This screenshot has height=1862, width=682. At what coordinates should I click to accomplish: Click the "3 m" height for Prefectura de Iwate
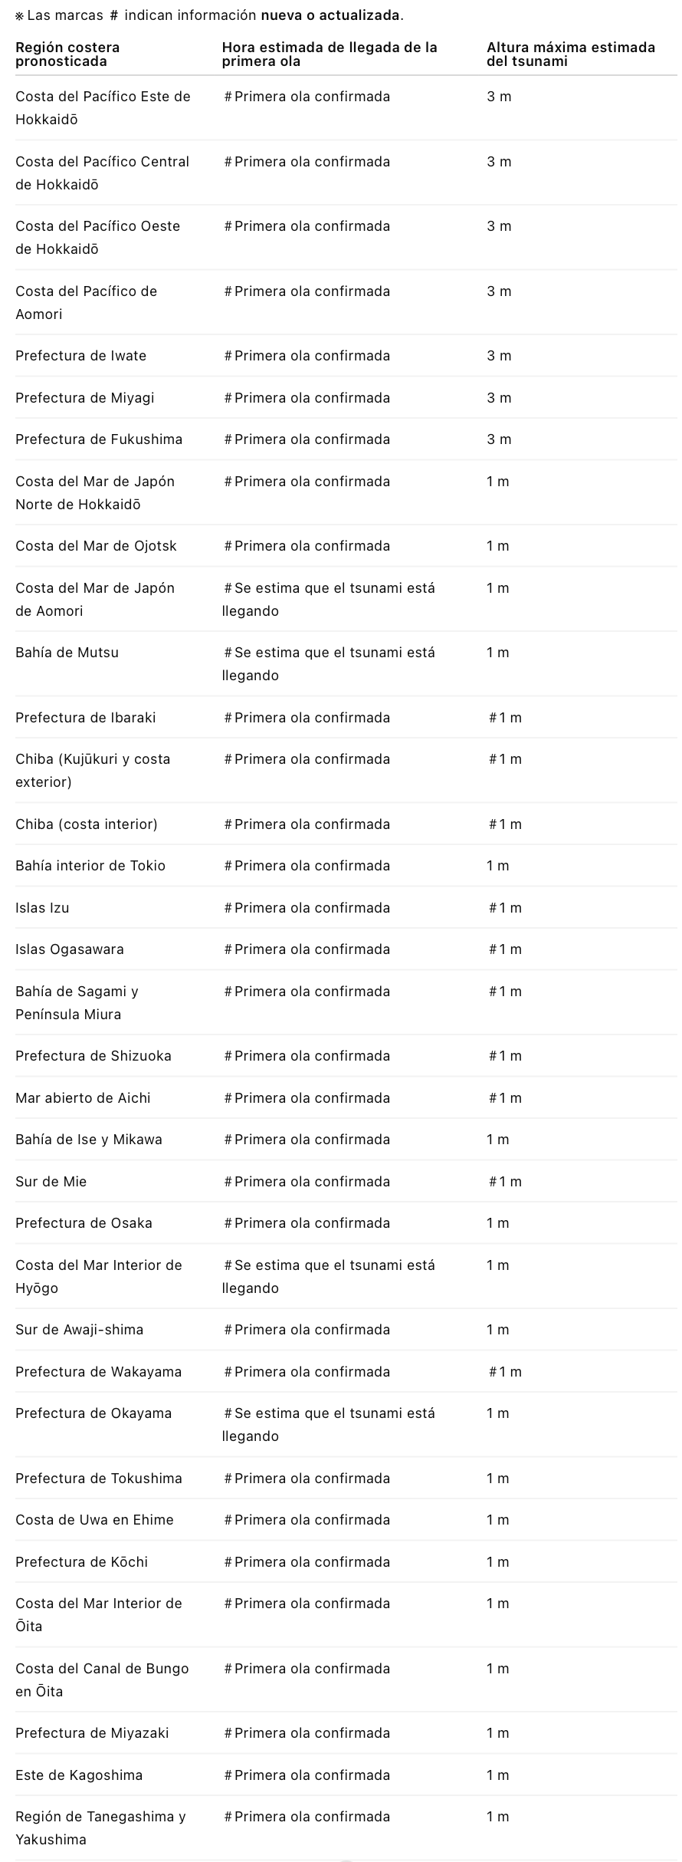click(499, 356)
